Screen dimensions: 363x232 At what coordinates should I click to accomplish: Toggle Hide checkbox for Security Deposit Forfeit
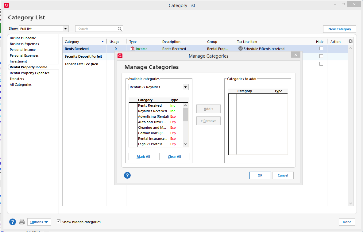321,56
